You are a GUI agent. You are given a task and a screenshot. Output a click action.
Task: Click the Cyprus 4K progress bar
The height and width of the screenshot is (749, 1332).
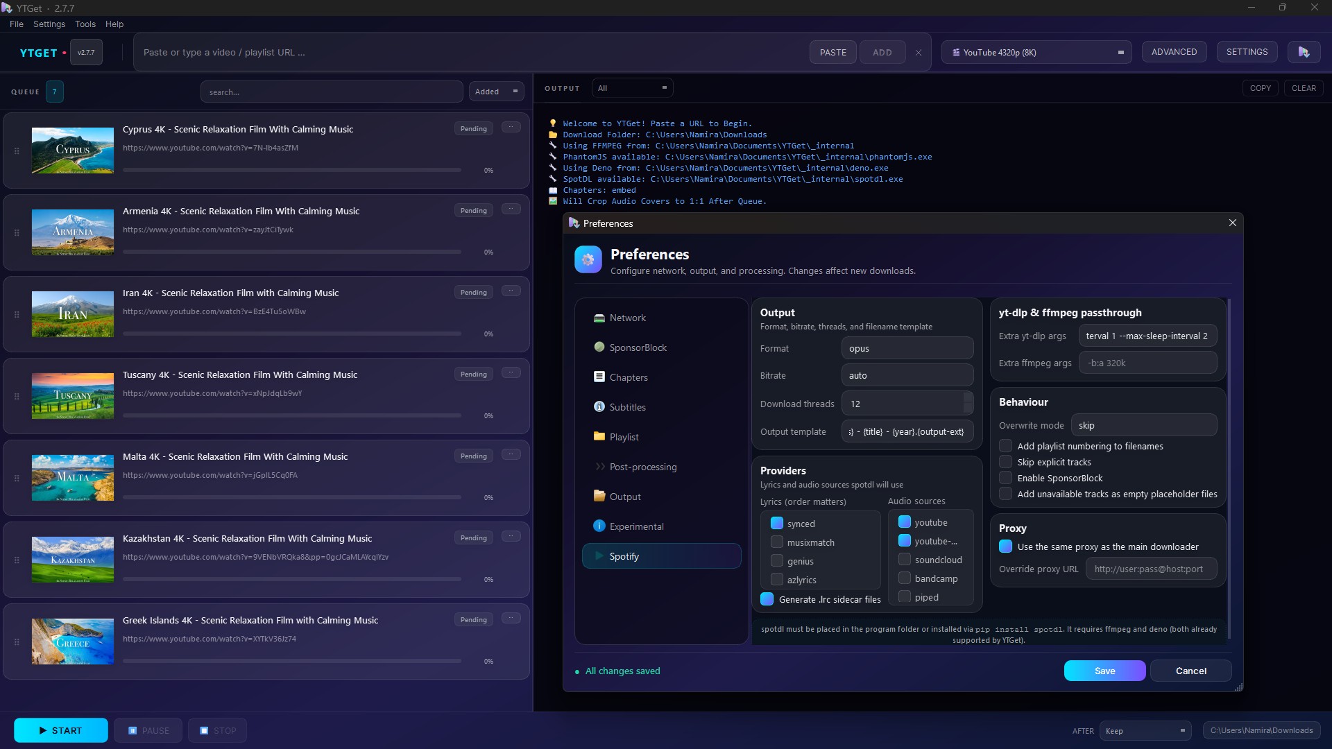coord(292,170)
